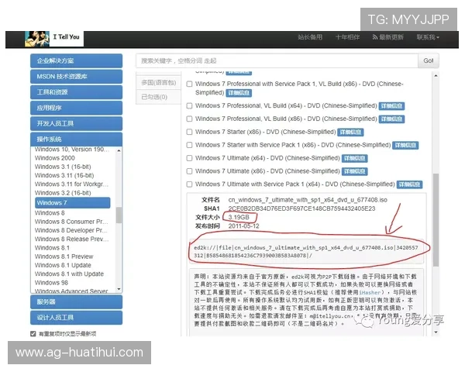Select the highlighted Windows 7 entry

coord(73,203)
